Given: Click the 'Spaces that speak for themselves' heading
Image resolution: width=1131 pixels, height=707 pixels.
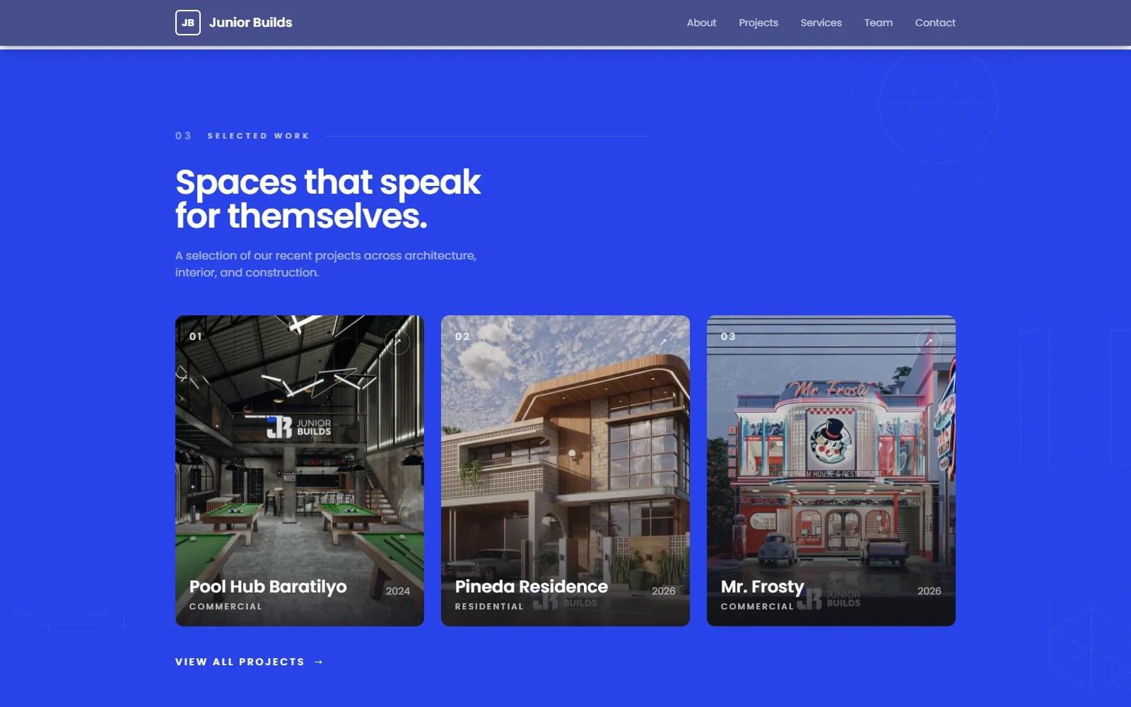Looking at the screenshot, I should pyautogui.click(x=328, y=199).
